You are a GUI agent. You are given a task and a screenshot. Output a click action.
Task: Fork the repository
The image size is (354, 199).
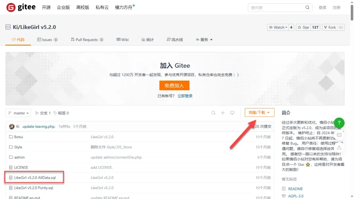tap(330, 27)
